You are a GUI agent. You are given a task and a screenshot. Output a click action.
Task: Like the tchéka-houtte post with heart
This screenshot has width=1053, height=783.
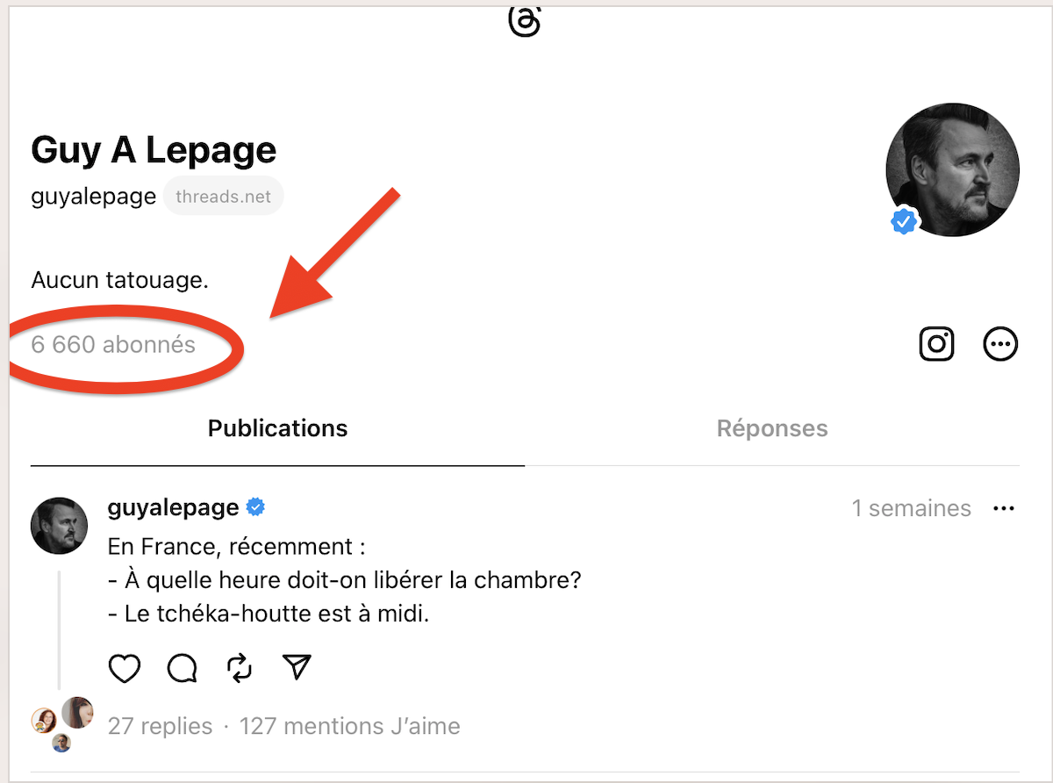tap(125, 669)
